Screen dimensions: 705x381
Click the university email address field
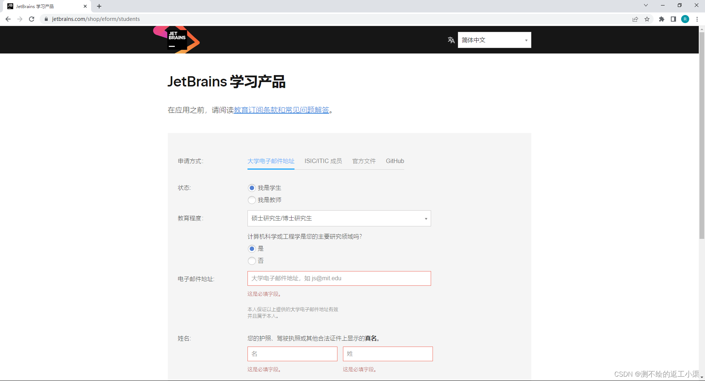(339, 278)
